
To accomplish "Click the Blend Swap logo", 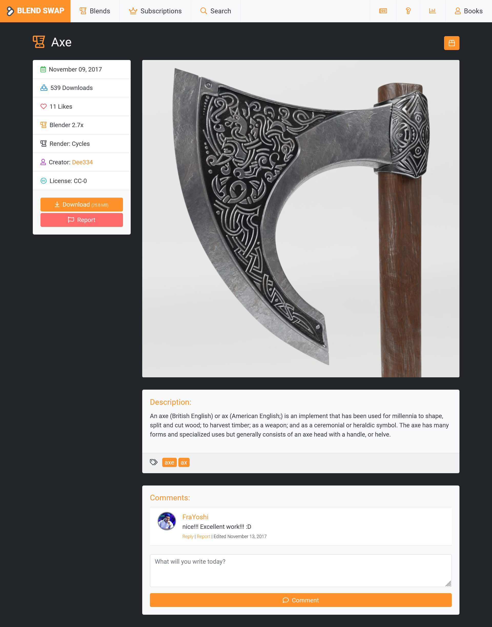I will click(35, 11).
